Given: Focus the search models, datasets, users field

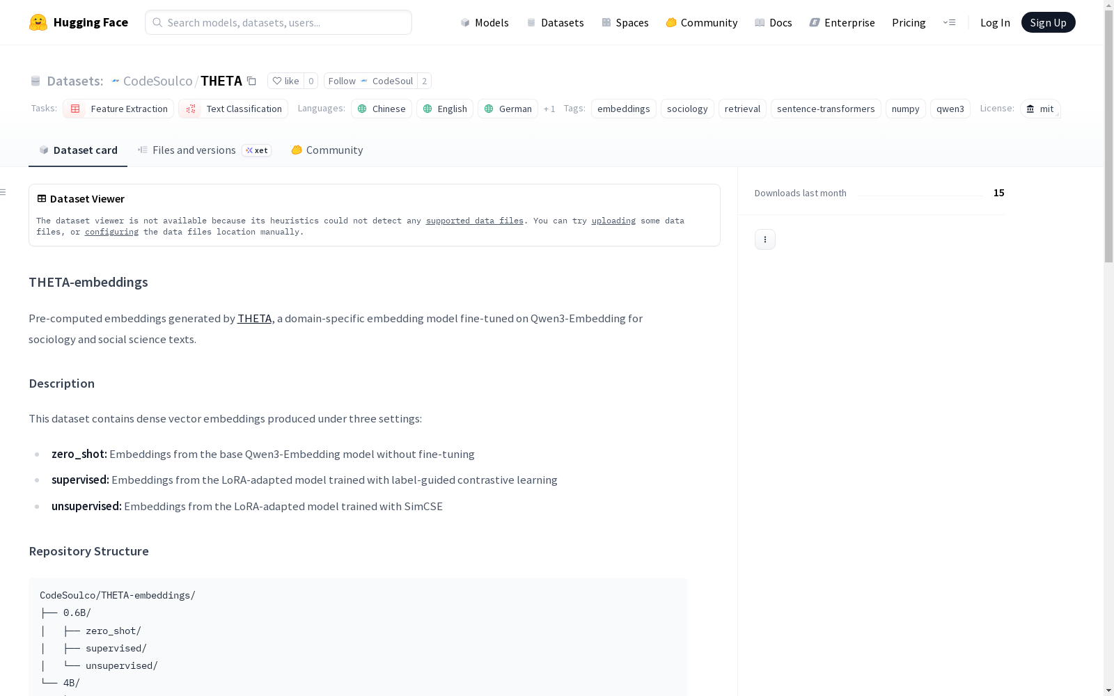Looking at the screenshot, I should pos(278,22).
